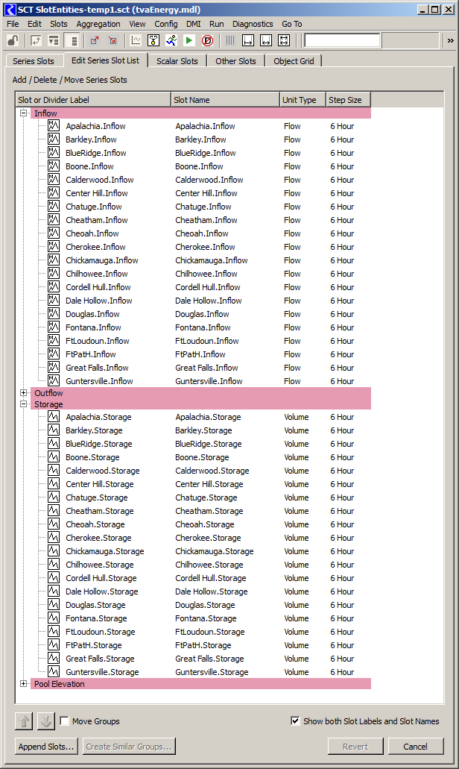Expand the Outflow group
This screenshot has width=459, height=769.
[x=23, y=393]
